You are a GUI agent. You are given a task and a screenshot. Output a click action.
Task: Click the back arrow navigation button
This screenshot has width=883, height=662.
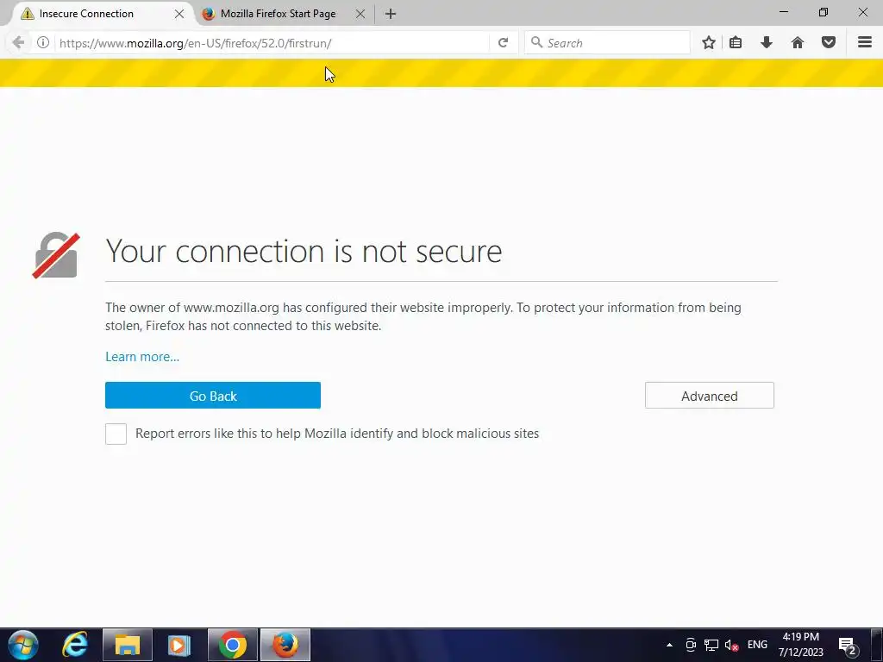point(18,43)
